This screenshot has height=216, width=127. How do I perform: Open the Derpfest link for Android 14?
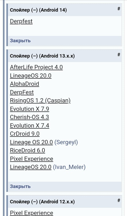(21, 21)
